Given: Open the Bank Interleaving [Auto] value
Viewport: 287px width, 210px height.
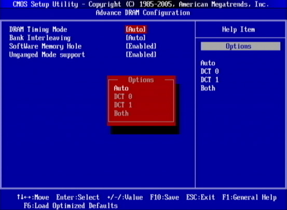Looking at the screenshot, I should pyautogui.click(x=136, y=38).
